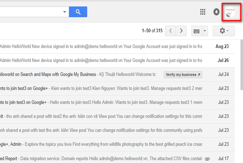Open the 'Explore the topics you love' email

pos(117,144)
